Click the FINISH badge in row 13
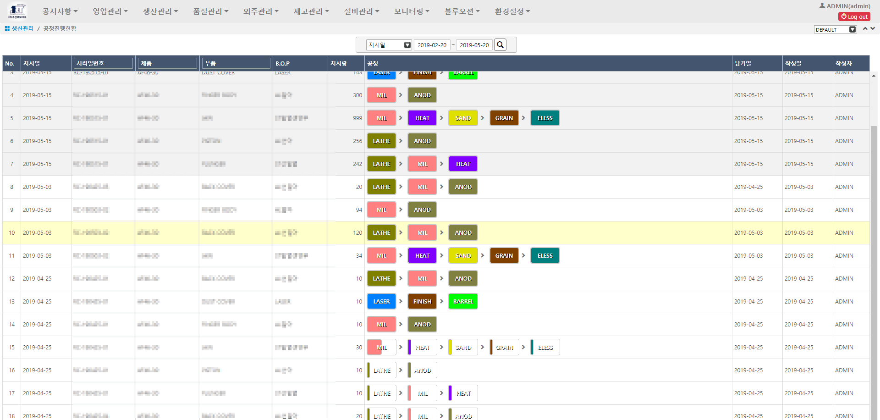Image resolution: width=880 pixels, height=420 pixels. [x=422, y=301]
